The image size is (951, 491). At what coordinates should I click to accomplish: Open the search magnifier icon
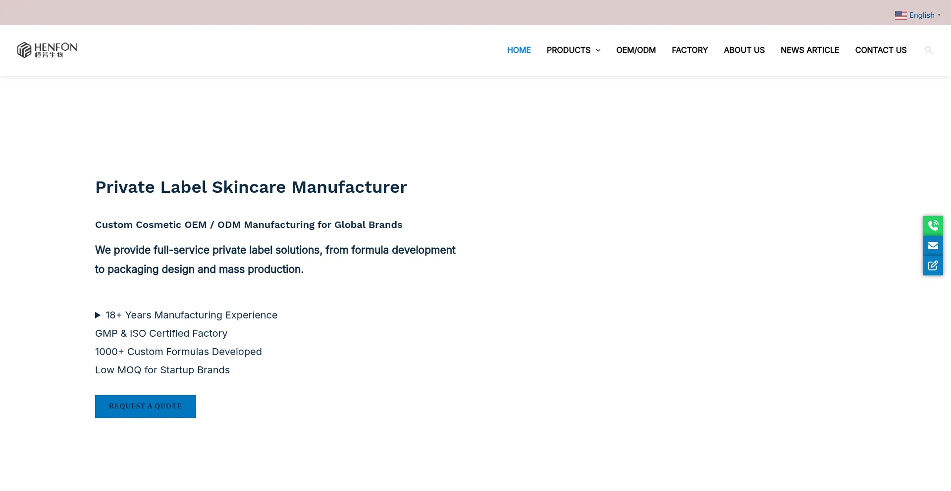pyautogui.click(x=929, y=50)
